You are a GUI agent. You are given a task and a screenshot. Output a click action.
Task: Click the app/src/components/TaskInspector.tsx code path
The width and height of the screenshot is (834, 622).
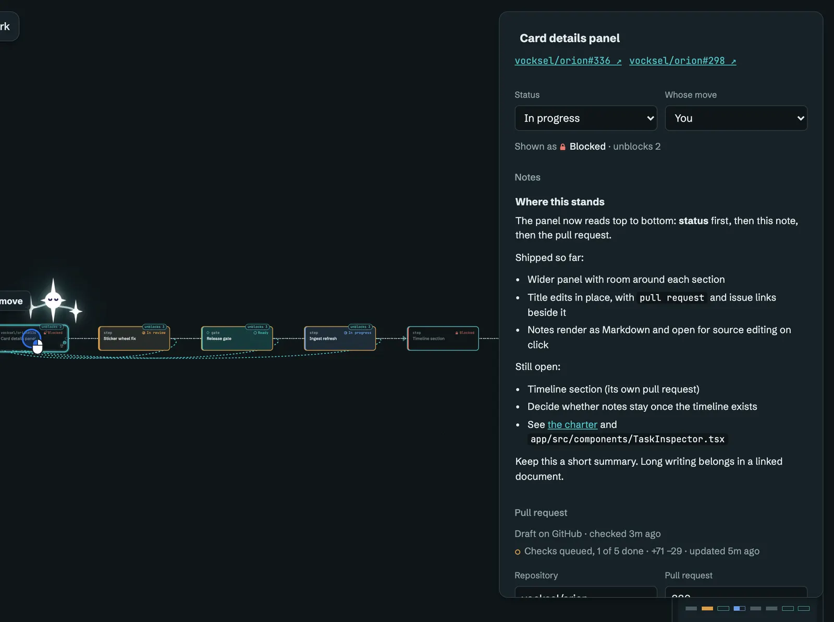tap(627, 439)
